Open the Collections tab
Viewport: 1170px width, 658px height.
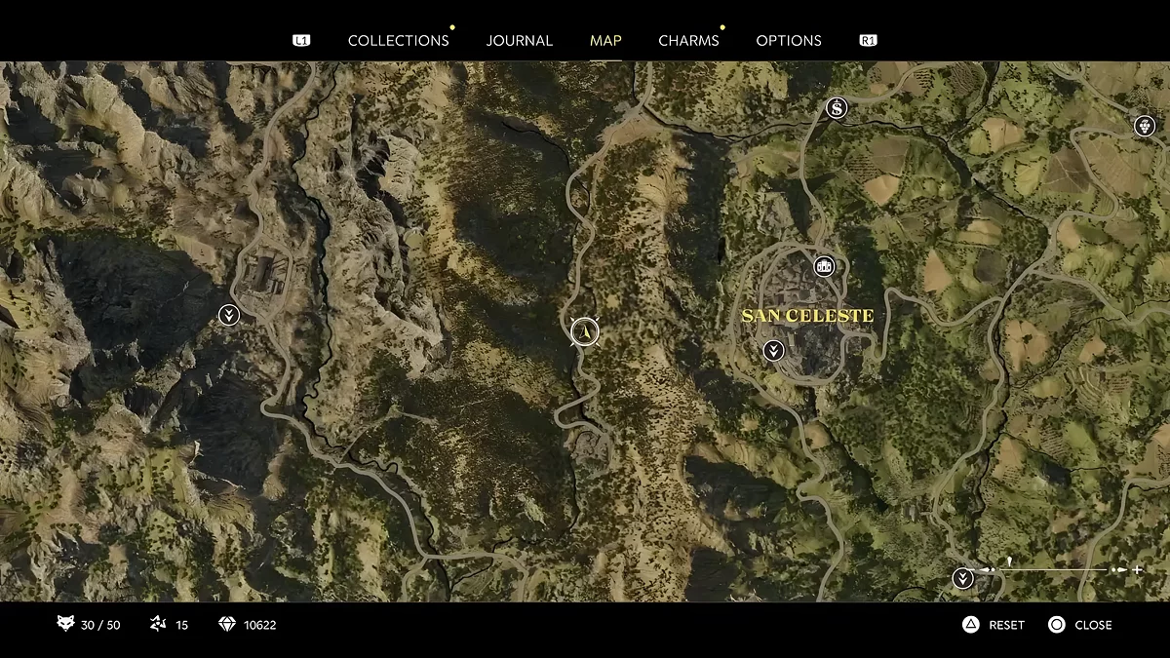[398, 41]
